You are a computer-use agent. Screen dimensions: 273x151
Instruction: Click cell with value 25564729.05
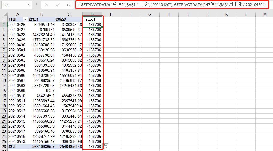click(x=42, y=86)
